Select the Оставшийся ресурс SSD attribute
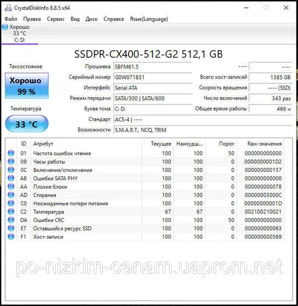Viewport: 298px width, 306px height. tap(62, 229)
